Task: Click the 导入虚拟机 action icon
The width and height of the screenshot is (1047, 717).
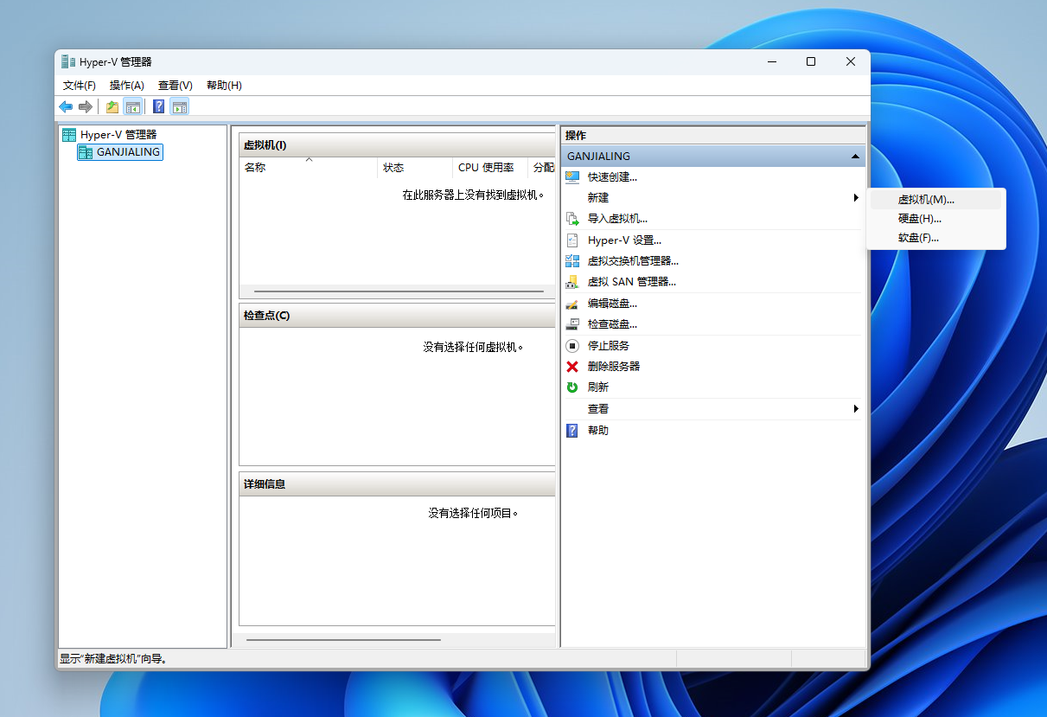Action: pos(571,219)
